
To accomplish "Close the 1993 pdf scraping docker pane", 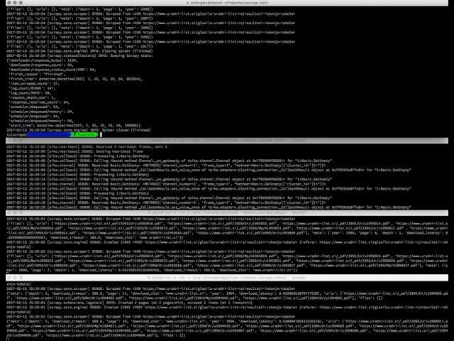I will (x=9, y=212).
